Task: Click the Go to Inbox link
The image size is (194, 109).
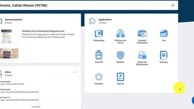Action: (36, 107)
